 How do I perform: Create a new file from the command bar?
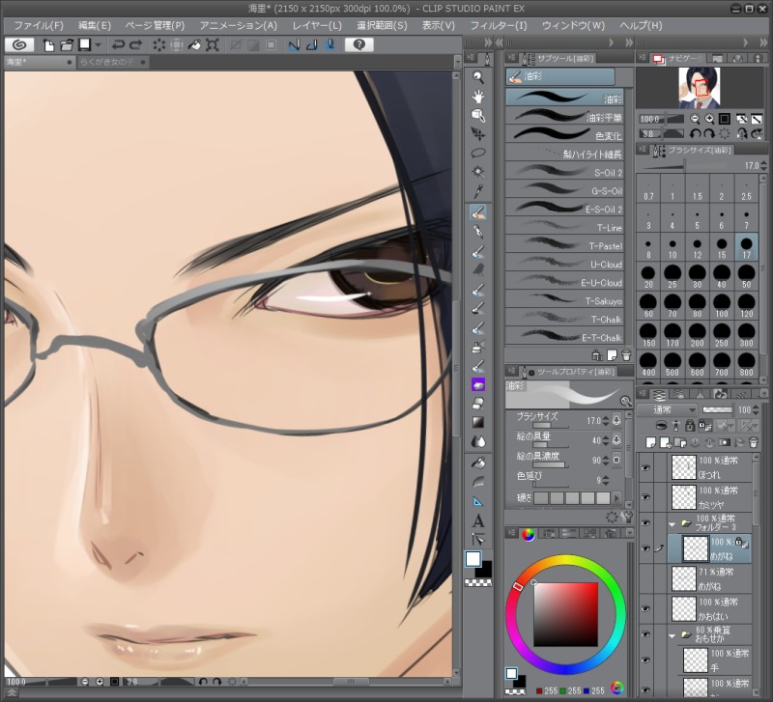pos(48,44)
